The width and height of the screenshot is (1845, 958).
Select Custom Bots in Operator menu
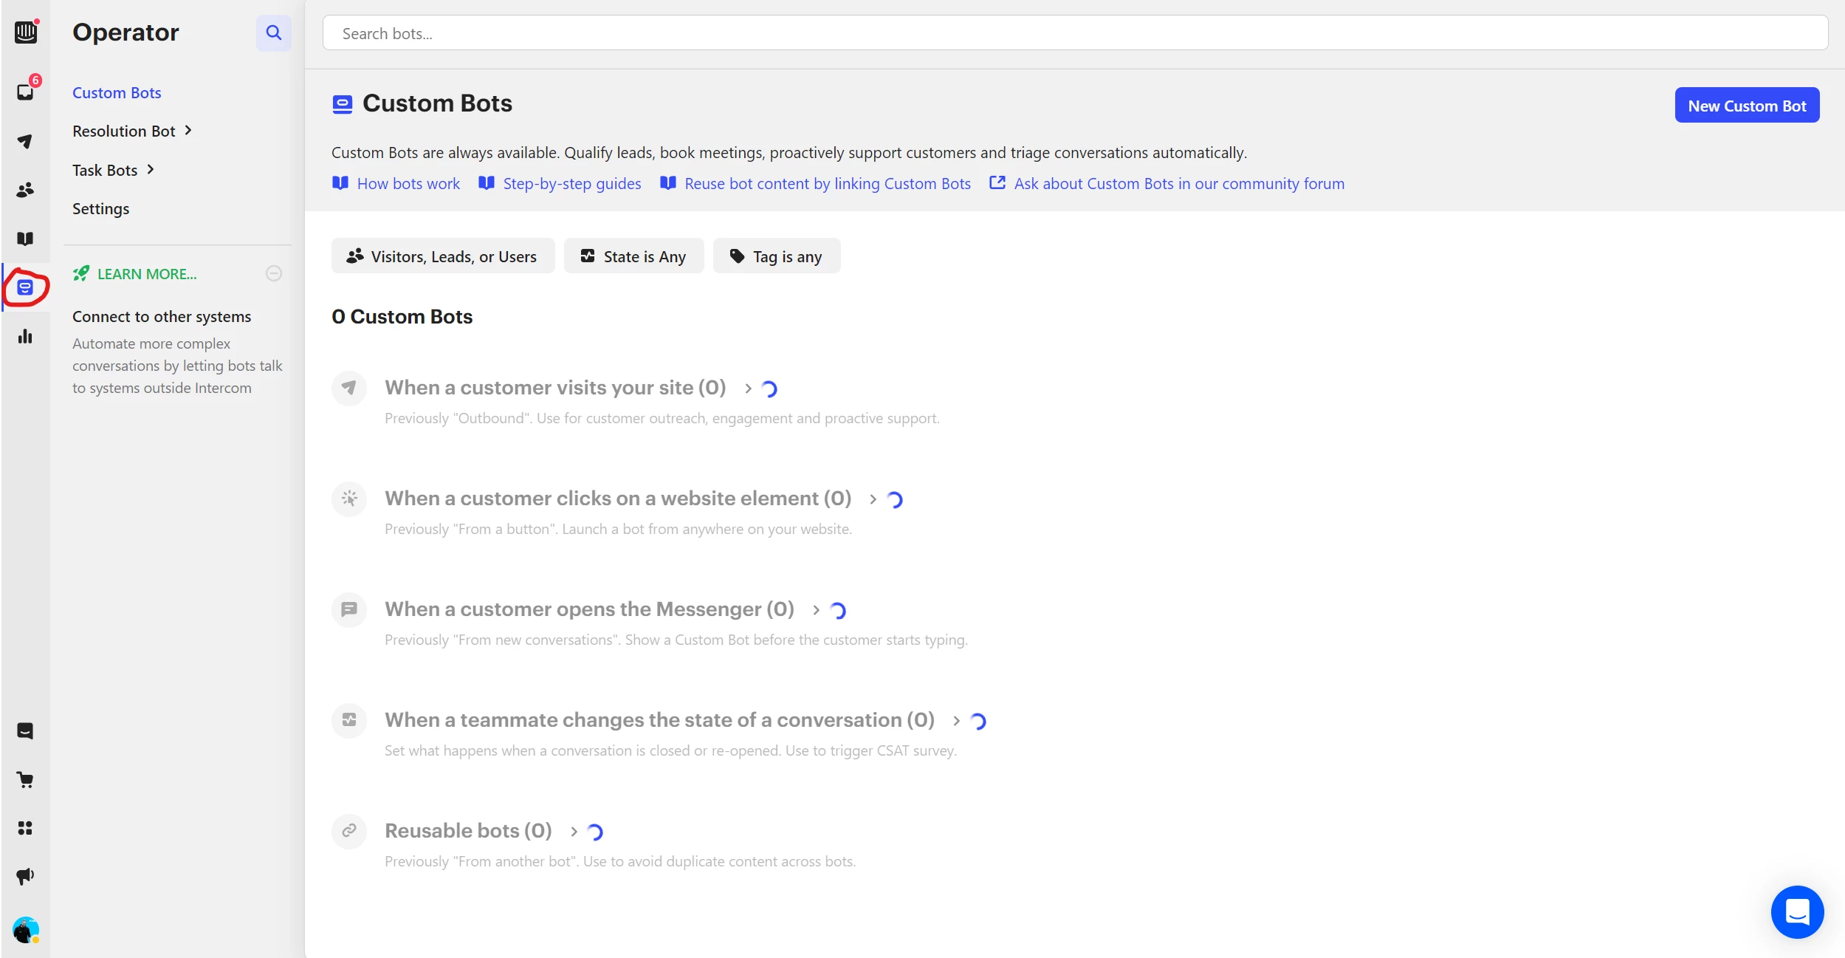click(x=117, y=92)
